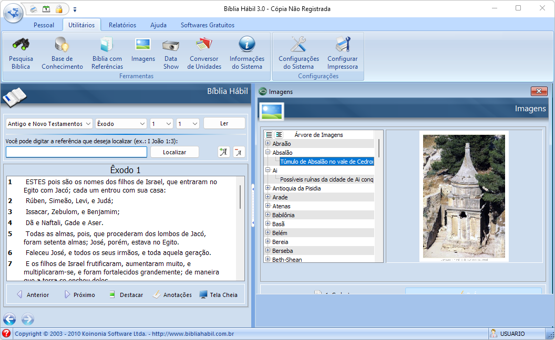The image size is (555, 340).
Task: Click the Absalom tomb image preview
Action: click(x=464, y=196)
